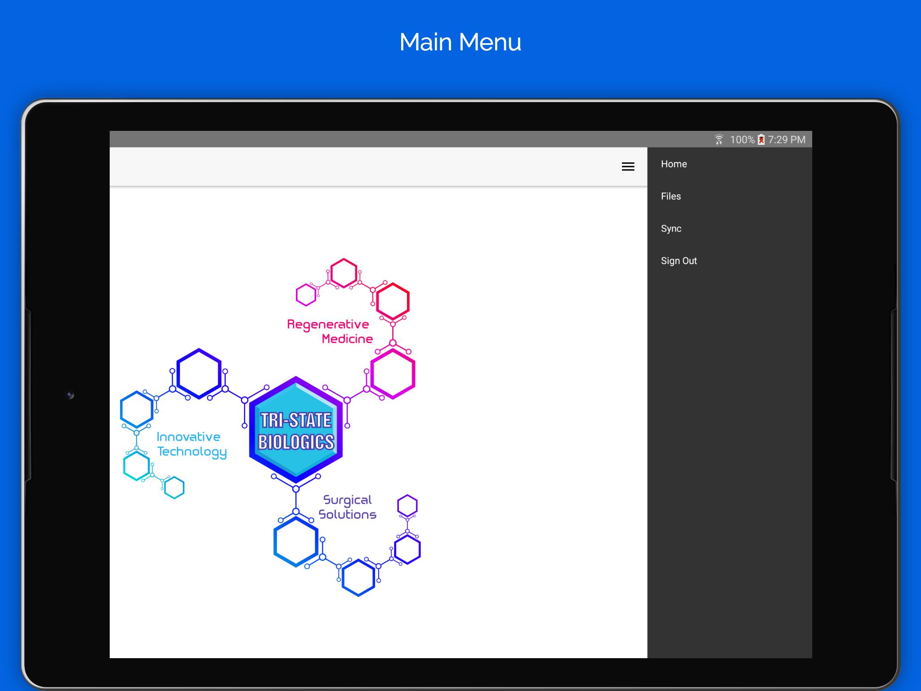
Task: Tap the Surgical Solutions label
Action: pyautogui.click(x=348, y=507)
